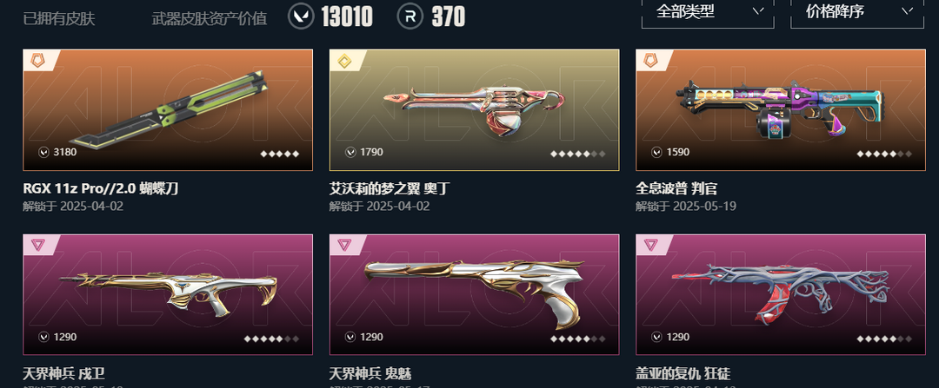Image resolution: width=939 pixels, height=388 pixels.
Task: Click the pink tier badge on 天界神兵 戍卫 card
Action: coord(37,245)
